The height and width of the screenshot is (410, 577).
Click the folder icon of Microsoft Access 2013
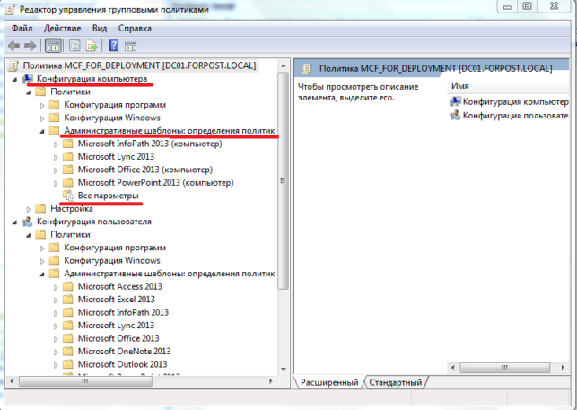point(67,286)
